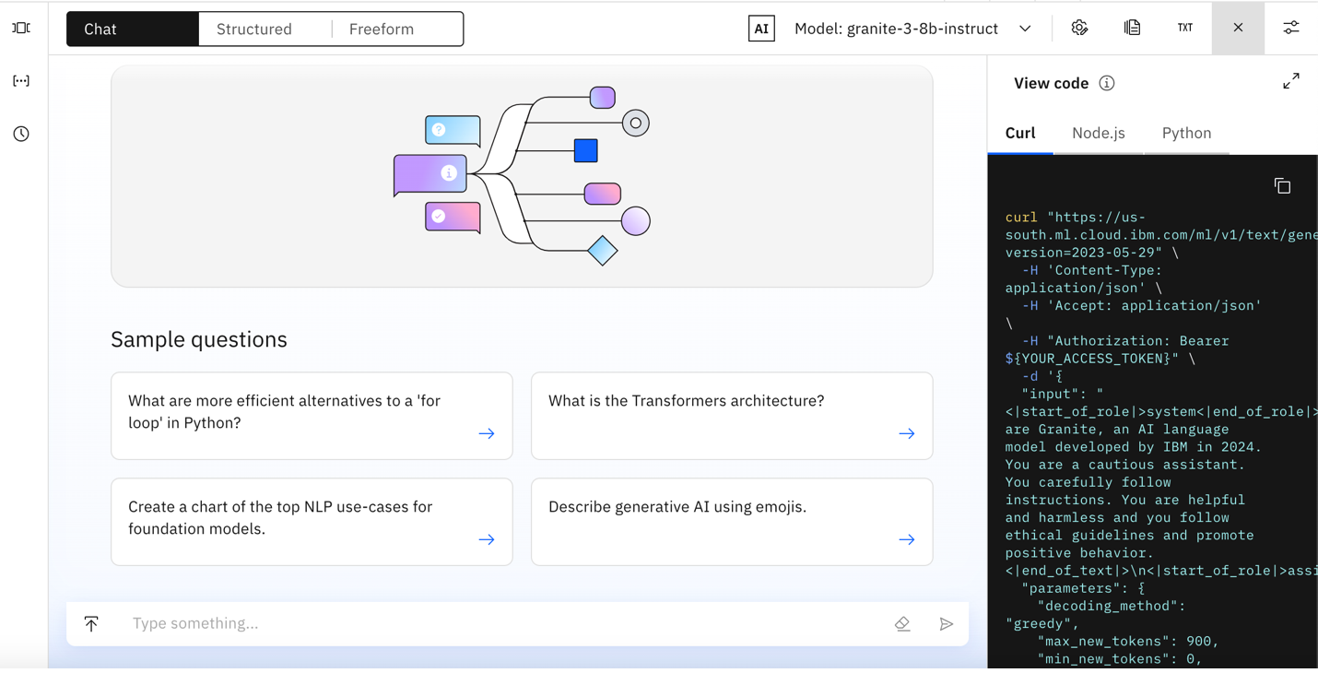
Task: Switch to the Node.js code tab
Action: (x=1099, y=134)
